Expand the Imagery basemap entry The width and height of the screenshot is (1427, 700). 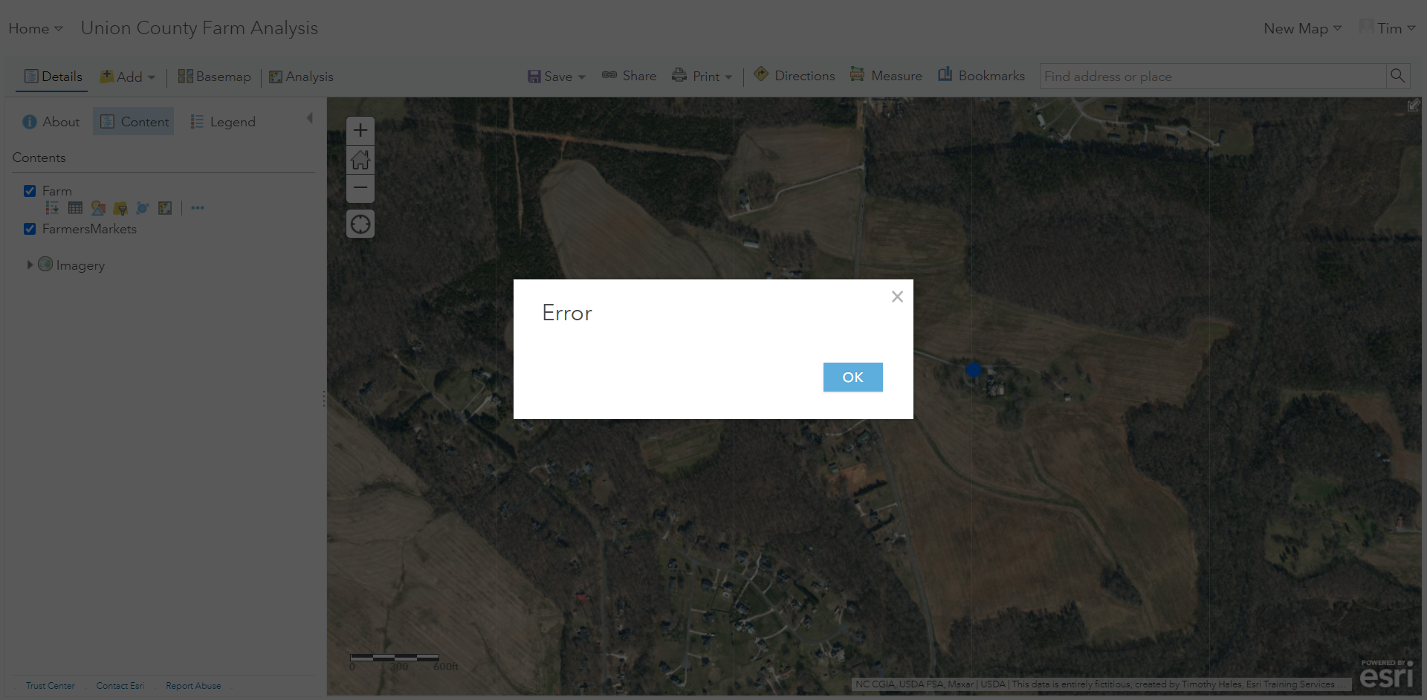tap(30, 265)
